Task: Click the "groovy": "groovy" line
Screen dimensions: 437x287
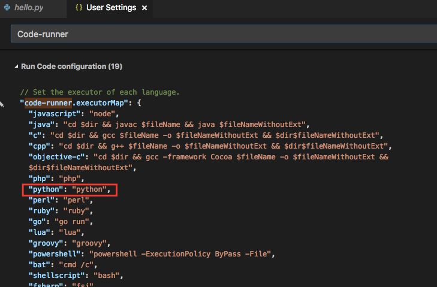Action: [70, 243]
